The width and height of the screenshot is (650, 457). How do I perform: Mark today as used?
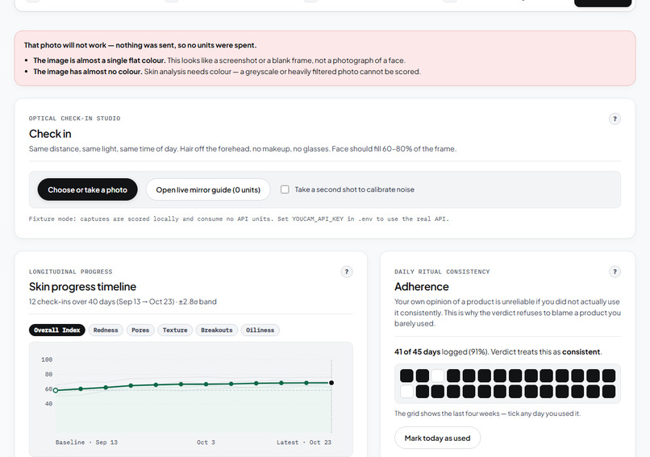[437, 438]
